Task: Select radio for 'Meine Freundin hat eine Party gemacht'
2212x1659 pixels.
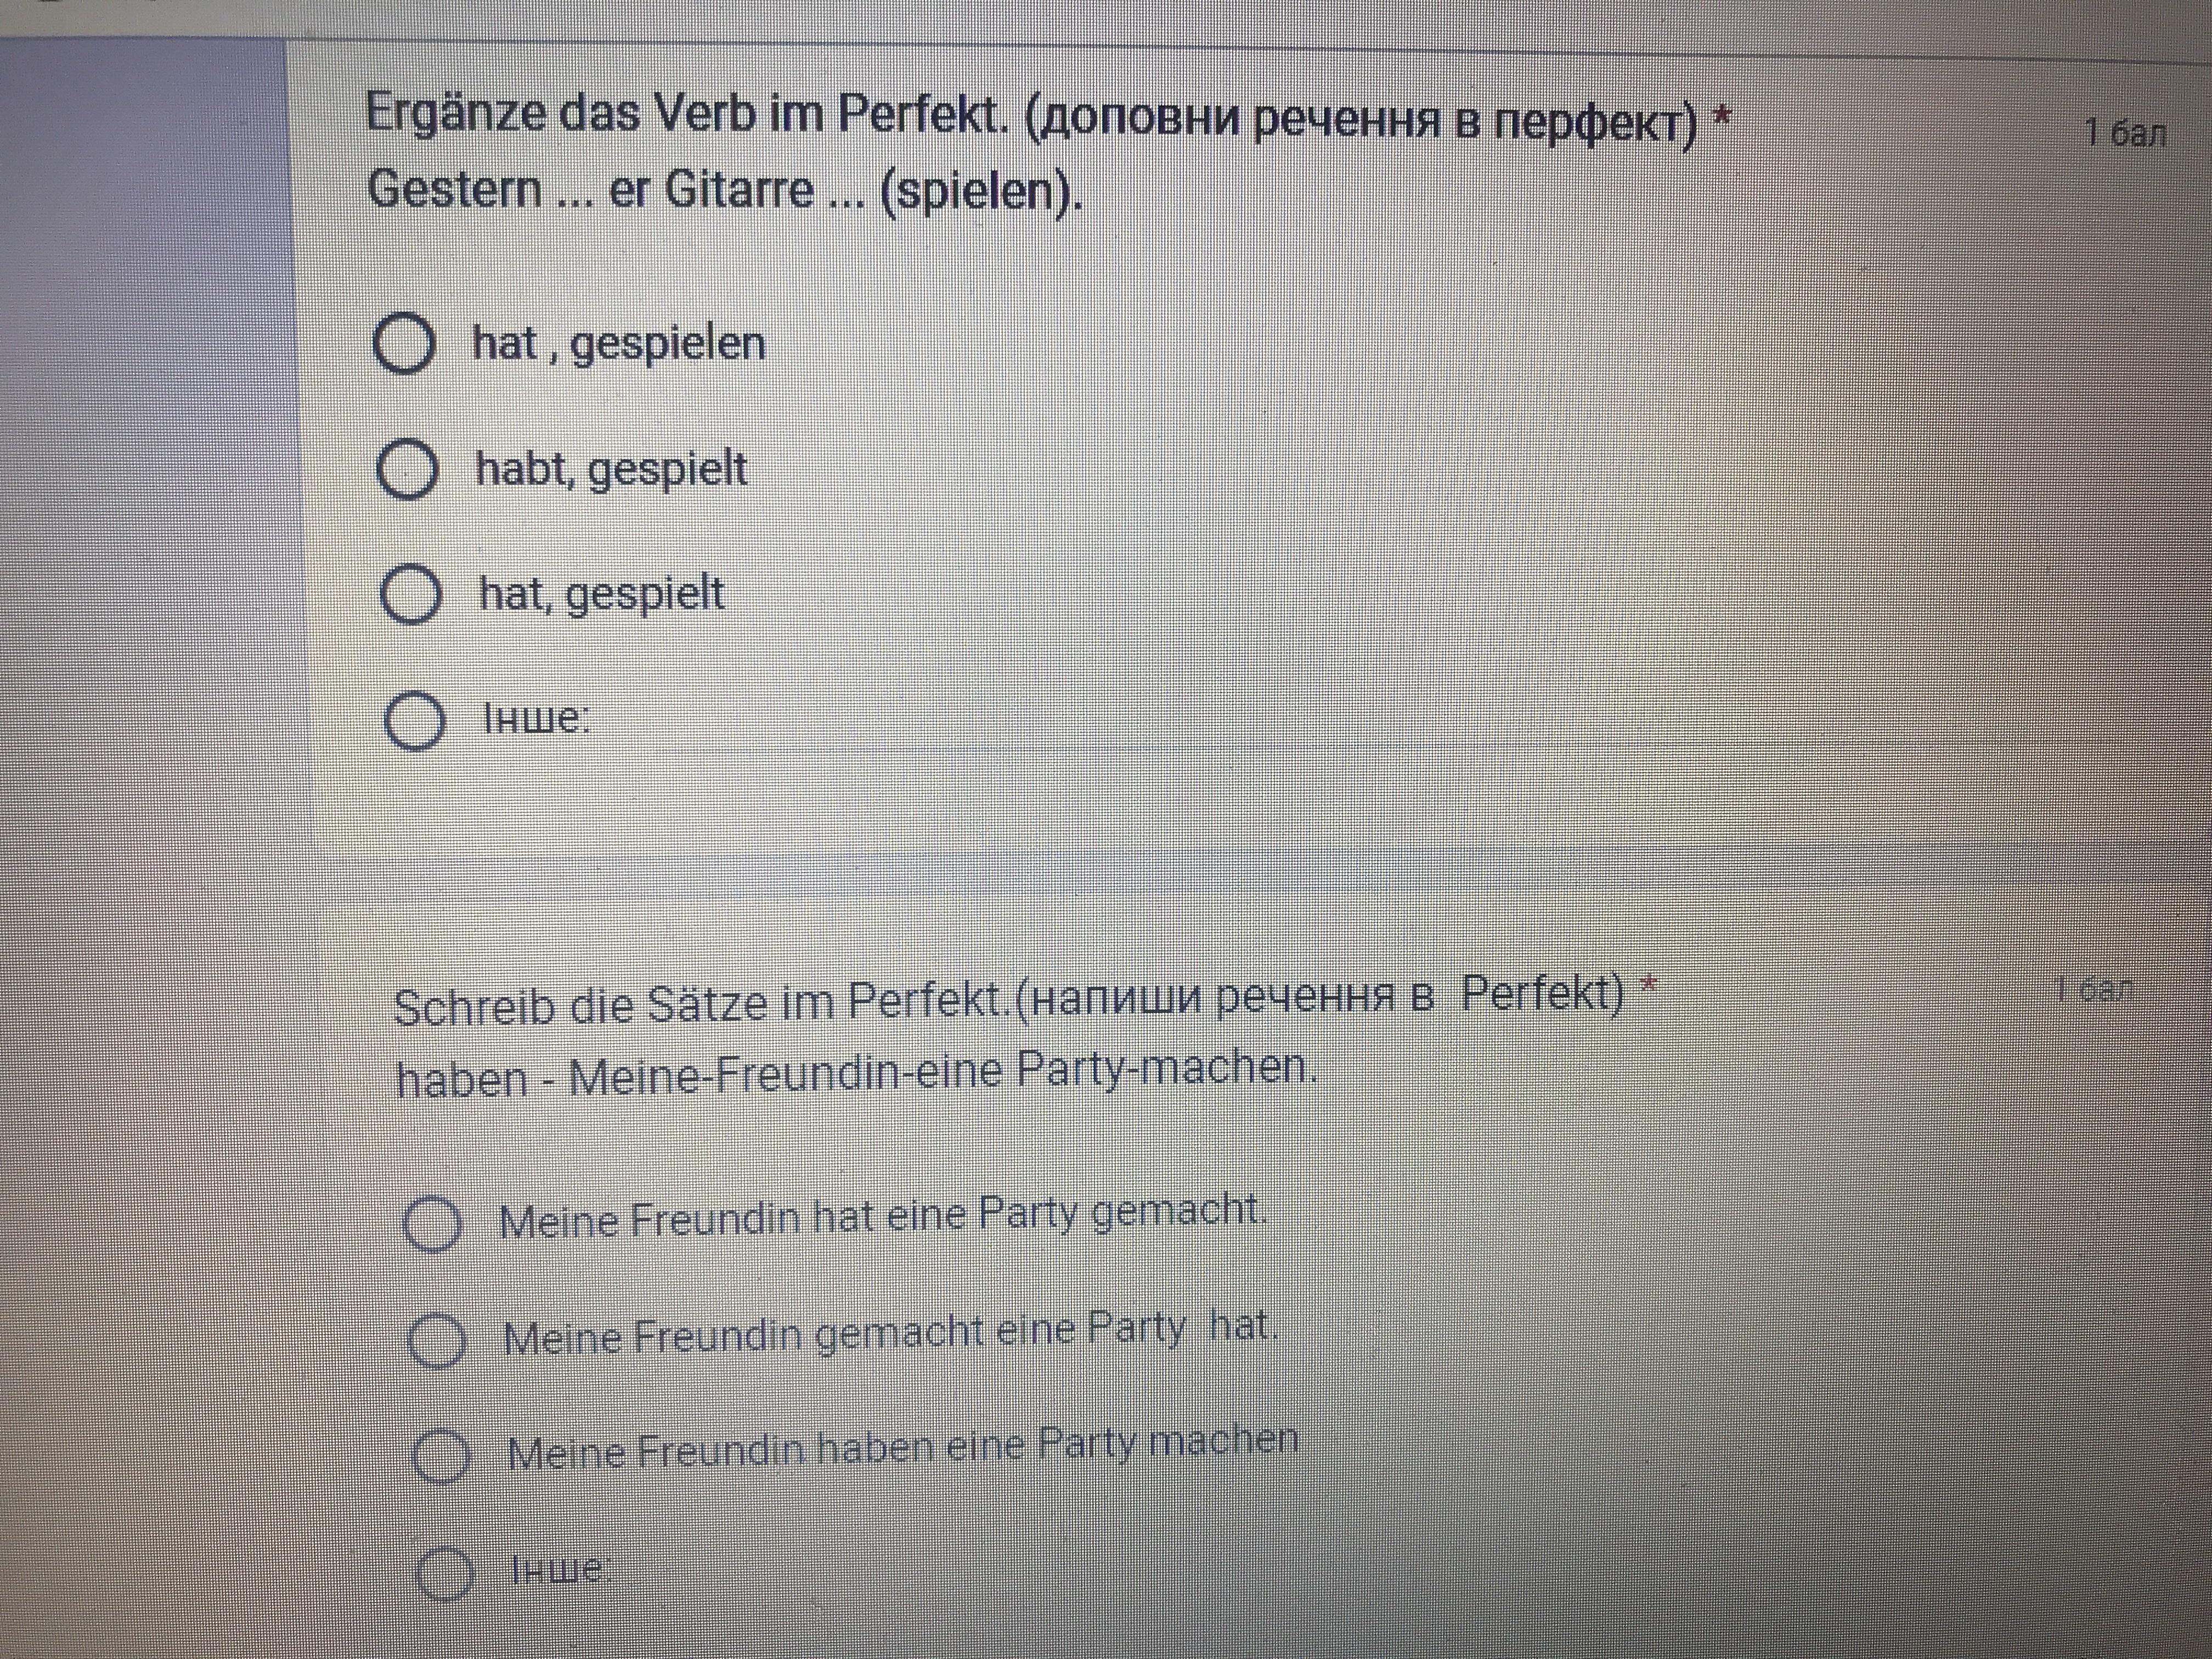Action: [432, 1224]
